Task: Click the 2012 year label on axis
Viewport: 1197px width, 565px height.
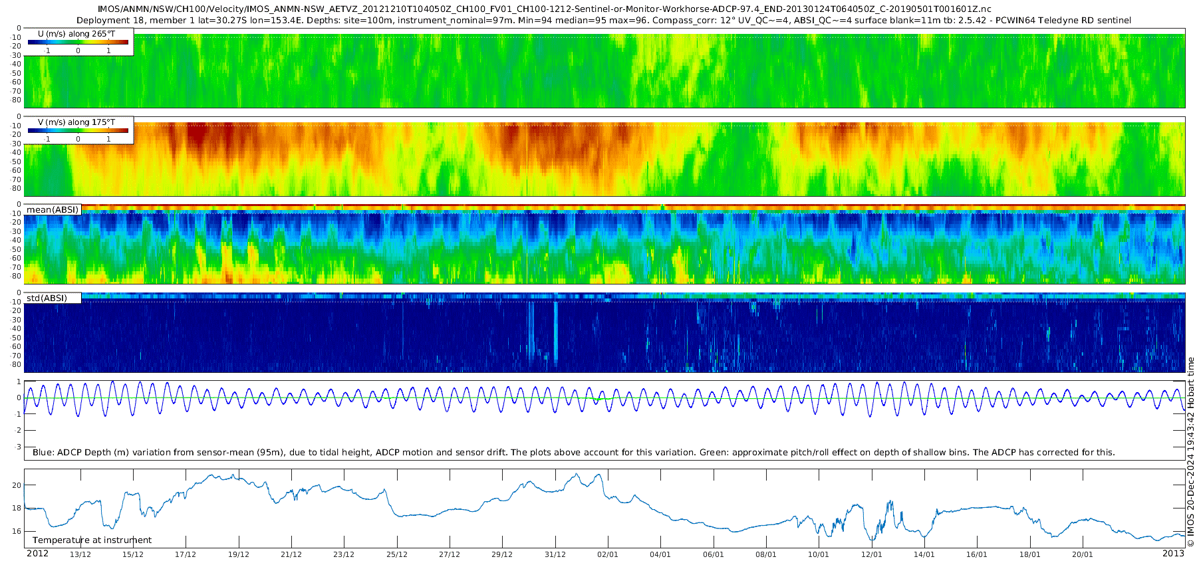Action: 37,554
